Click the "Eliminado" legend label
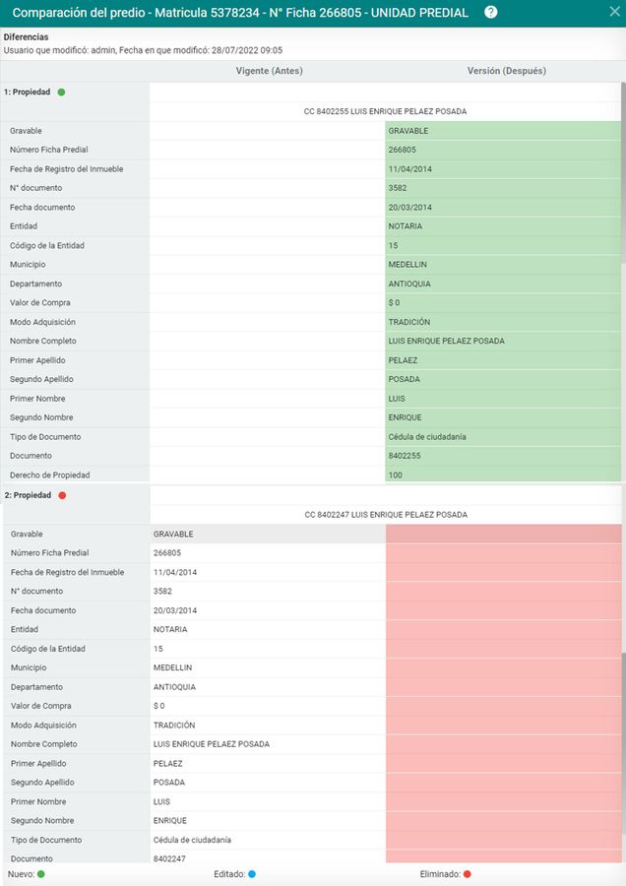The height and width of the screenshot is (886, 626). [x=440, y=874]
